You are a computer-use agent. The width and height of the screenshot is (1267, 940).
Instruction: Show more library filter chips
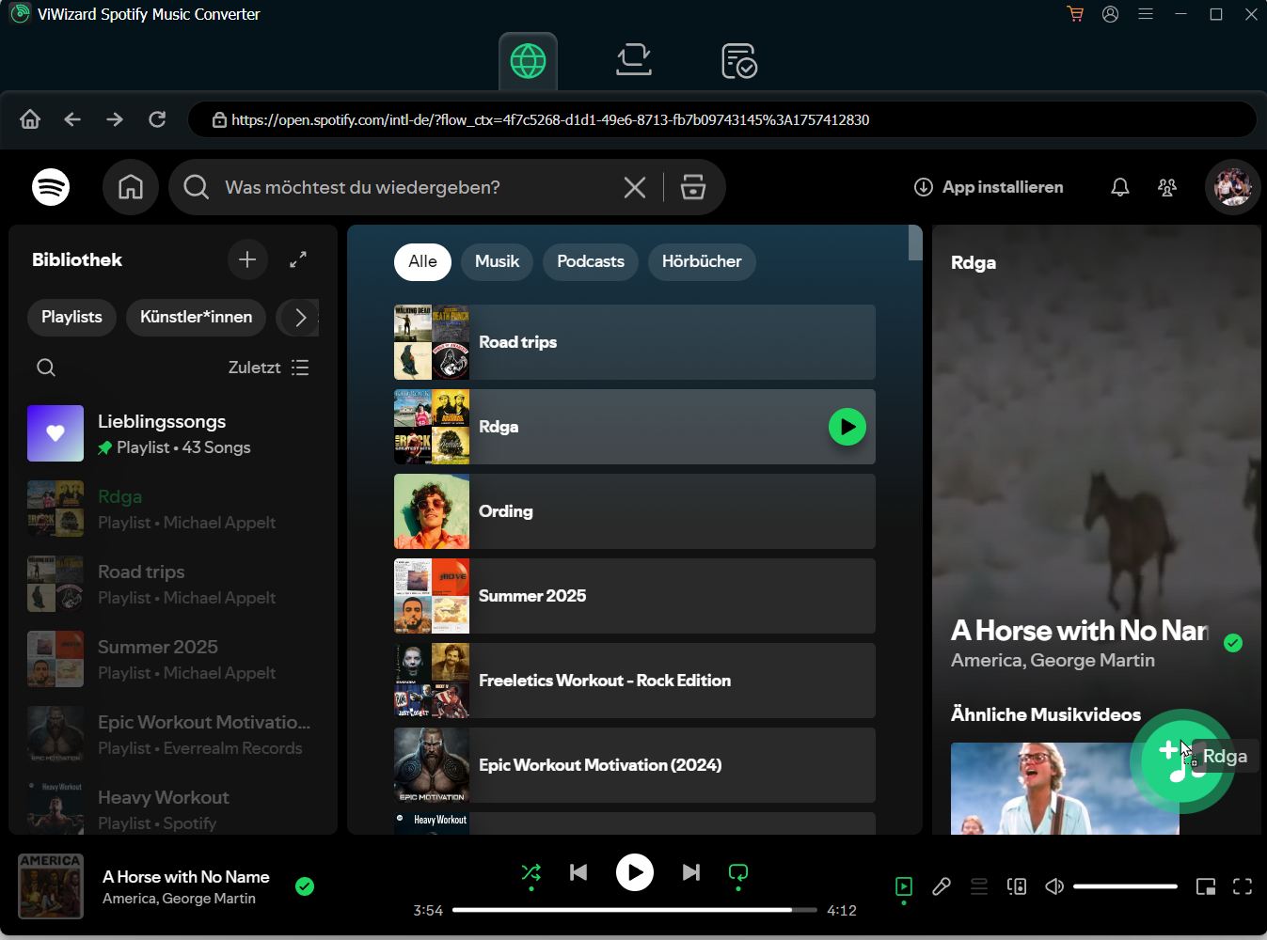pyautogui.click(x=300, y=317)
